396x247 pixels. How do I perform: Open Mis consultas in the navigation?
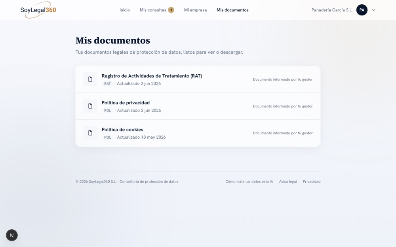[x=153, y=10]
